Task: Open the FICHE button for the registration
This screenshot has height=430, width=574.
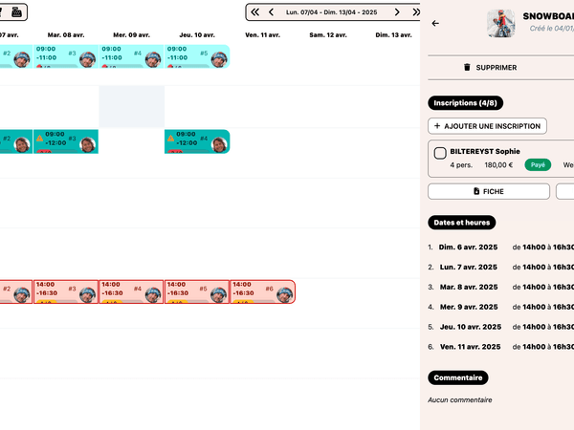Action: [489, 191]
